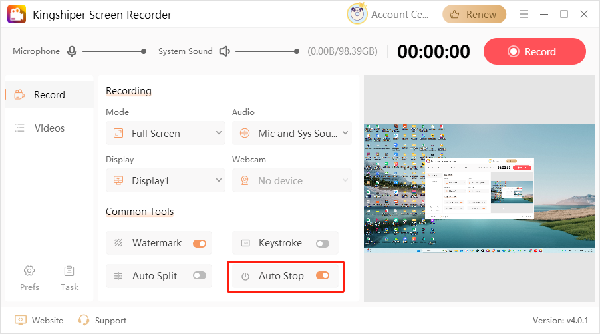Open the Task clipboard icon
This screenshot has height=334, width=600.
69,271
